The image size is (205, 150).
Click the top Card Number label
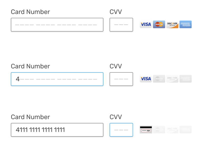point(30,12)
